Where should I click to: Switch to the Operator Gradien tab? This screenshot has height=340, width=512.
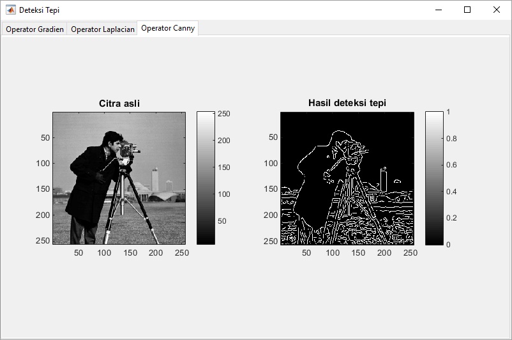point(34,29)
